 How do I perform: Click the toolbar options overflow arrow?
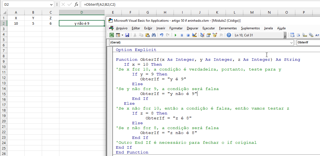[x=285, y=36]
